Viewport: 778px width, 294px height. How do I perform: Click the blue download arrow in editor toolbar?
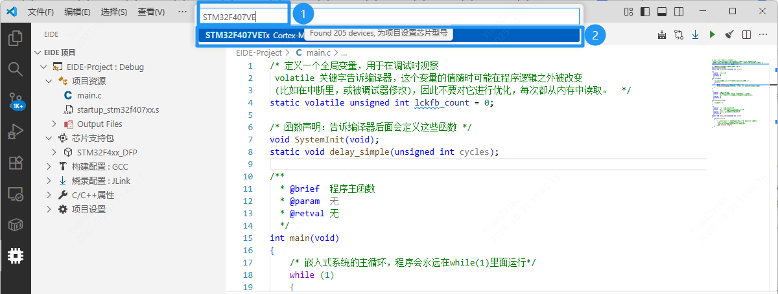(x=695, y=34)
